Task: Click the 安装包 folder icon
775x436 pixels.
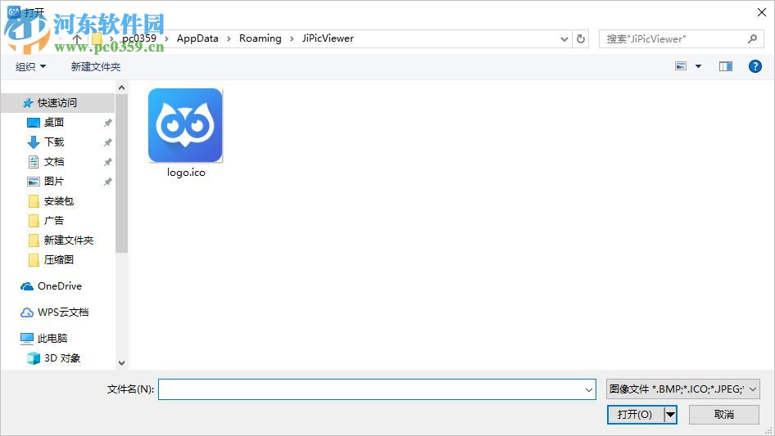Action: pyautogui.click(x=34, y=201)
